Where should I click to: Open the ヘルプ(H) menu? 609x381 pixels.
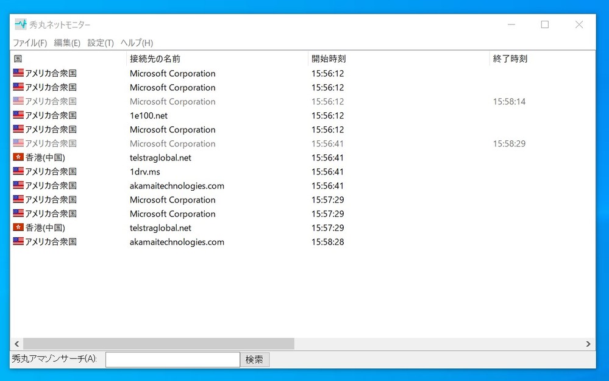pyautogui.click(x=137, y=43)
